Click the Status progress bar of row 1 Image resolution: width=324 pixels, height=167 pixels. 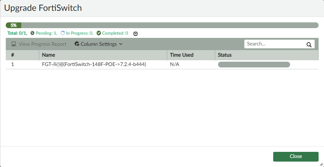pyautogui.click(x=254, y=65)
